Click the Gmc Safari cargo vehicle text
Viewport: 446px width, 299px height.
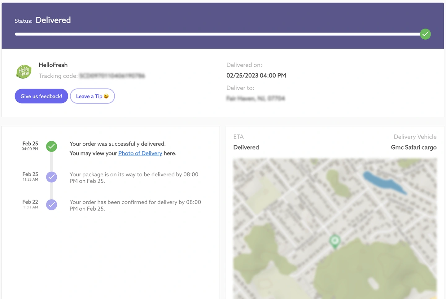414,147
